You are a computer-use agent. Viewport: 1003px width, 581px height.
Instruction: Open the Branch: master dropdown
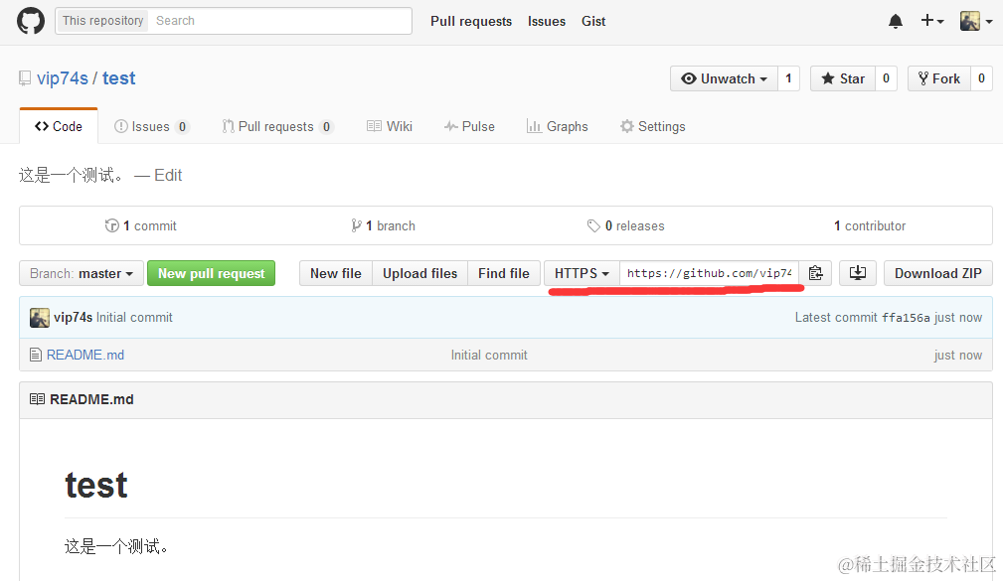tap(82, 273)
